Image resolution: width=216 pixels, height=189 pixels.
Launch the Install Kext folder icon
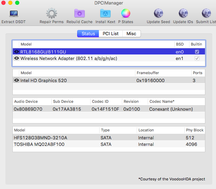105,13
